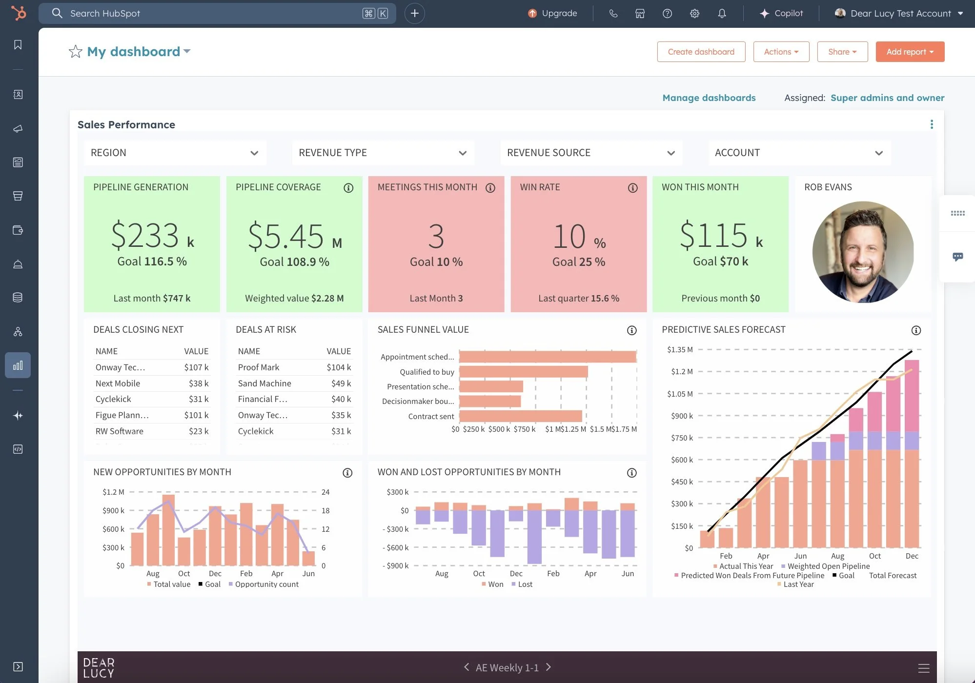The image size is (975, 683).
Task: Click the HubSpot sprocket logo
Action: [19, 13]
